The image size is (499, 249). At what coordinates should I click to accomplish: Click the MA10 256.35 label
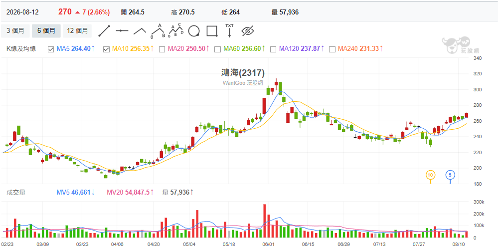click(x=133, y=49)
